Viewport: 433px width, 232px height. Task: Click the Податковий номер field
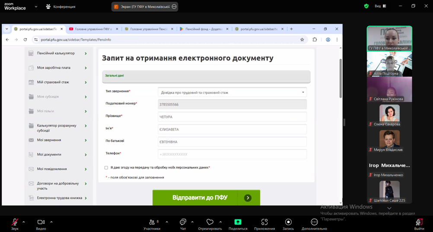tap(232, 105)
